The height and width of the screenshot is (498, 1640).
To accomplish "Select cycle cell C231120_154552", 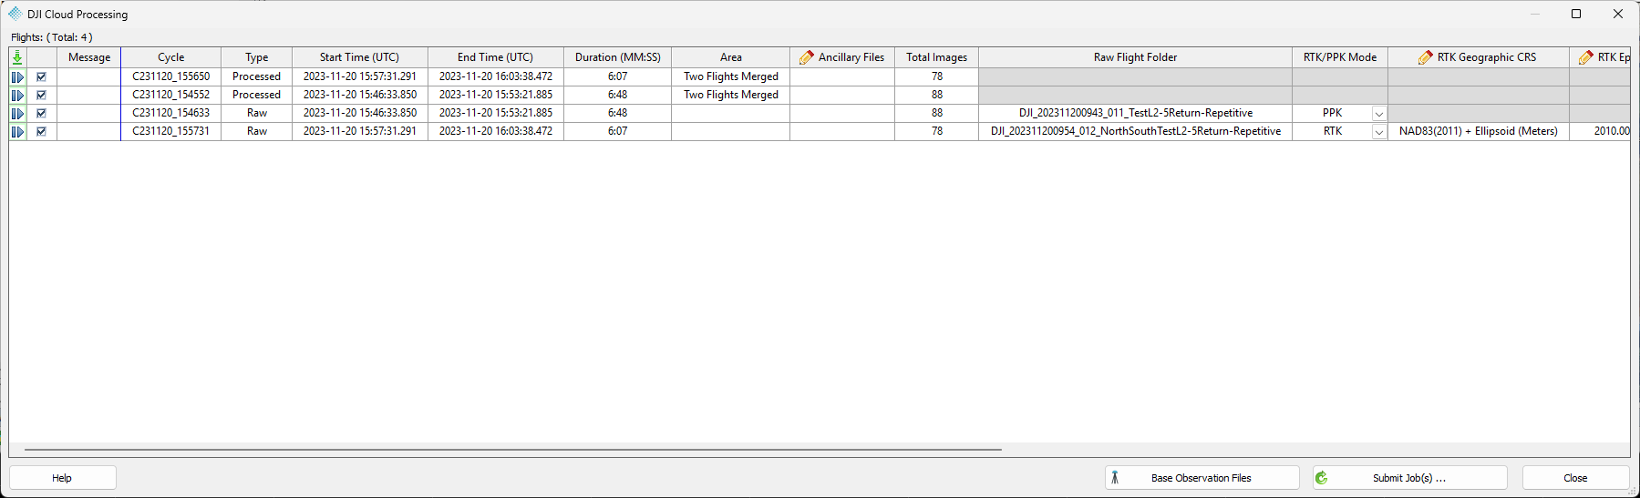I will click(x=171, y=95).
